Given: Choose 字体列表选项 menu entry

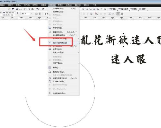Looking at the screenshot, I should click(64, 93).
